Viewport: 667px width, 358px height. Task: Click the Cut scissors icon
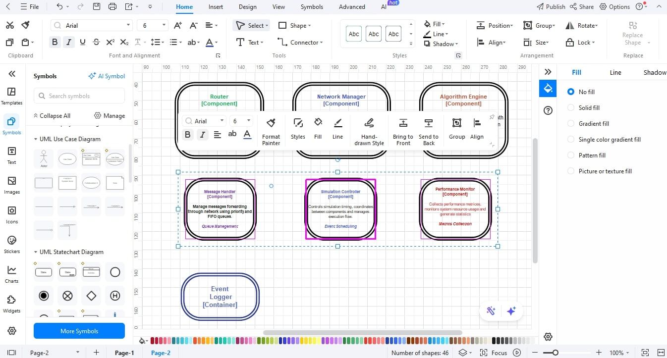coord(10,25)
